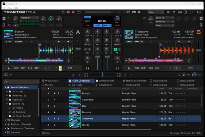Image resolution: width=205 pixels, height=137 pixels.
Task: Toggle SYNC on Deck B
Action: coord(129,42)
